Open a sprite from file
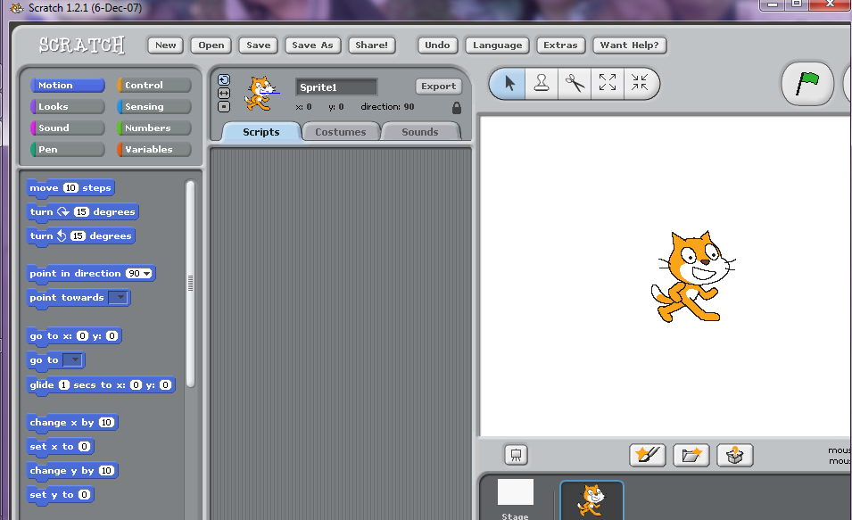Screen dimensions: 852x520 691,455
